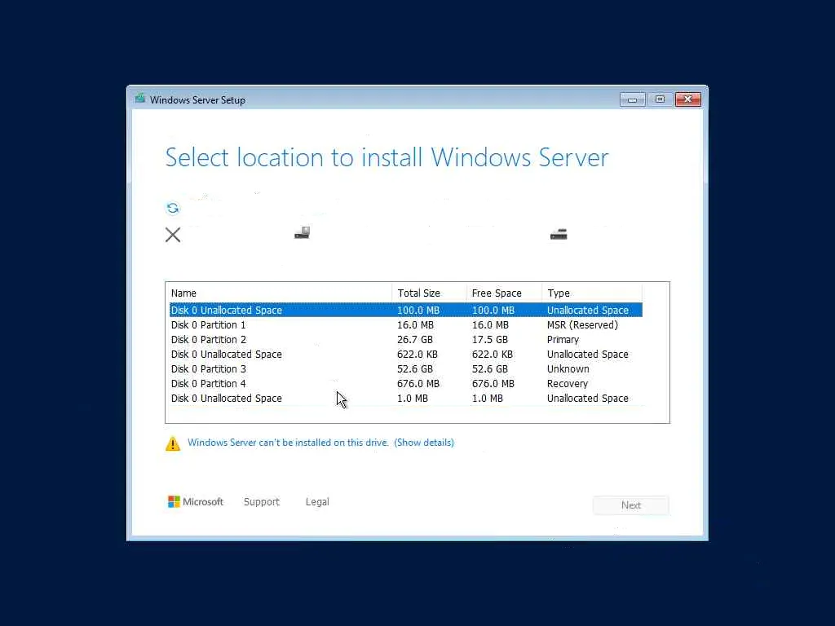Image resolution: width=835 pixels, height=626 pixels.
Task: Minimize the Windows Server Setup window
Action: coord(632,99)
